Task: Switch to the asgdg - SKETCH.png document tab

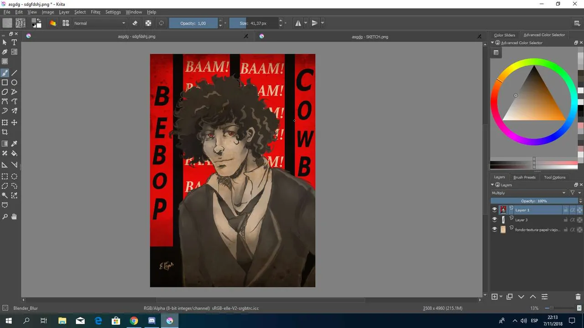Action: pos(370,36)
